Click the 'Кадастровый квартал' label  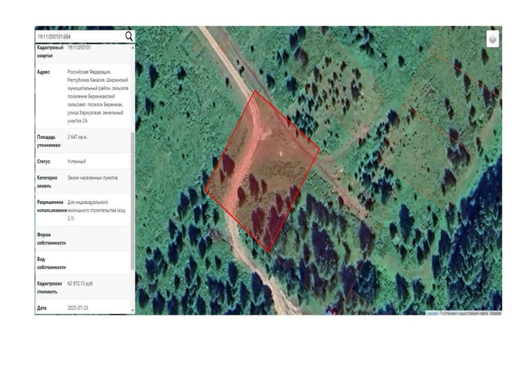pos(50,52)
